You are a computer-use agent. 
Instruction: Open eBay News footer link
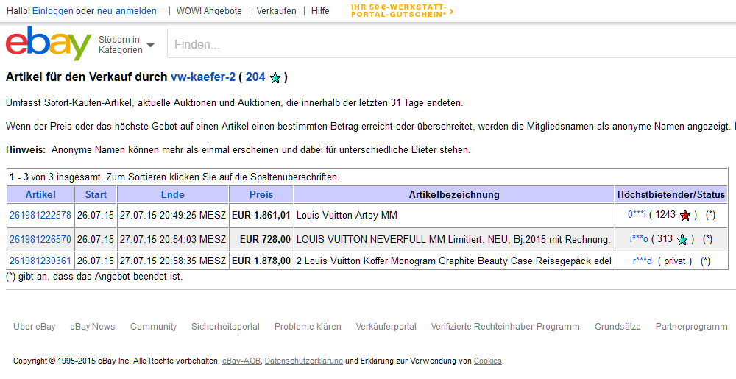pyautogui.click(x=93, y=327)
